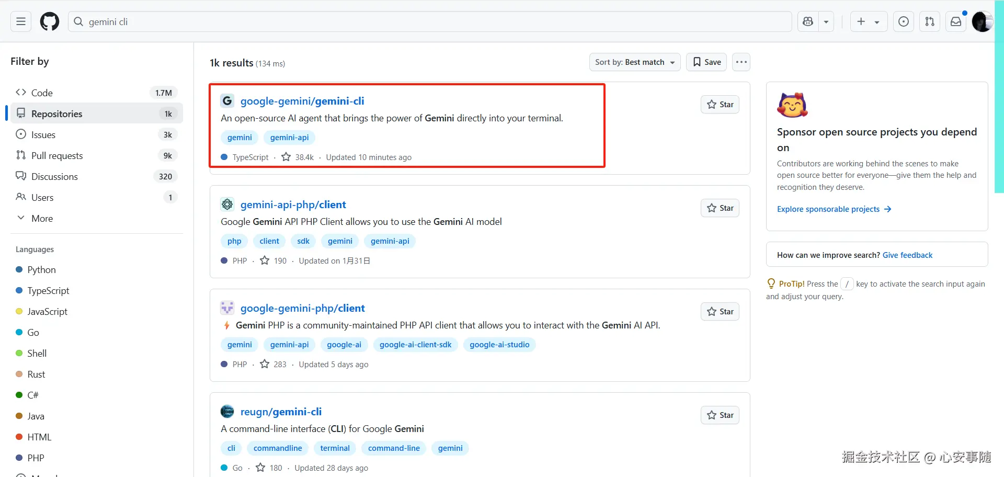Select the client topic tag
This screenshot has height=477, width=1004.
point(269,241)
